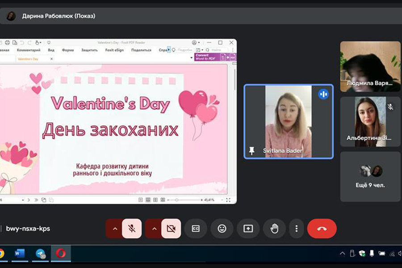Turn on the camera

tap(171, 229)
